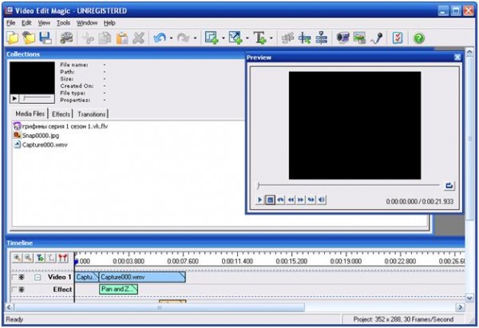Save the project with the floppy disk icon
This screenshot has width=479, height=328.
(46, 38)
